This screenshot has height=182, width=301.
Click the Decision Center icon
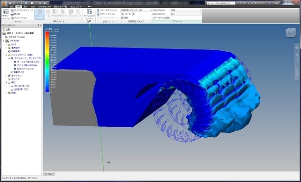pyautogui.click(x=89, y=14)
